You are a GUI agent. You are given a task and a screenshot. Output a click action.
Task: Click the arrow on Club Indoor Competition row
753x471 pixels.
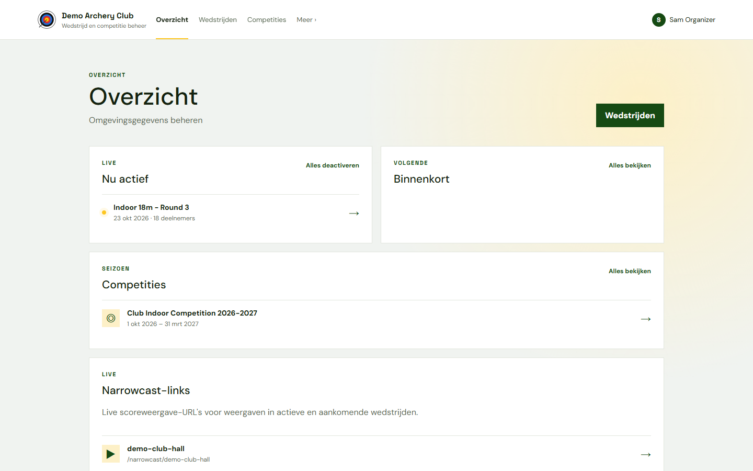click(x=646, y=319)
